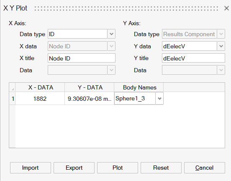Viewport: 231px width, 181px height.
Task: Click the Y data cell 9.30607e-08
Action: (x=90, y=99)
